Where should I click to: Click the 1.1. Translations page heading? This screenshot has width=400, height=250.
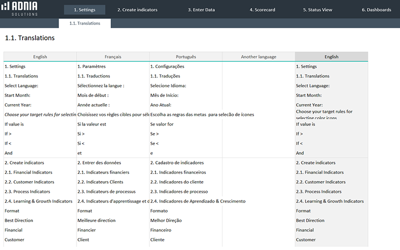[29, 38]
